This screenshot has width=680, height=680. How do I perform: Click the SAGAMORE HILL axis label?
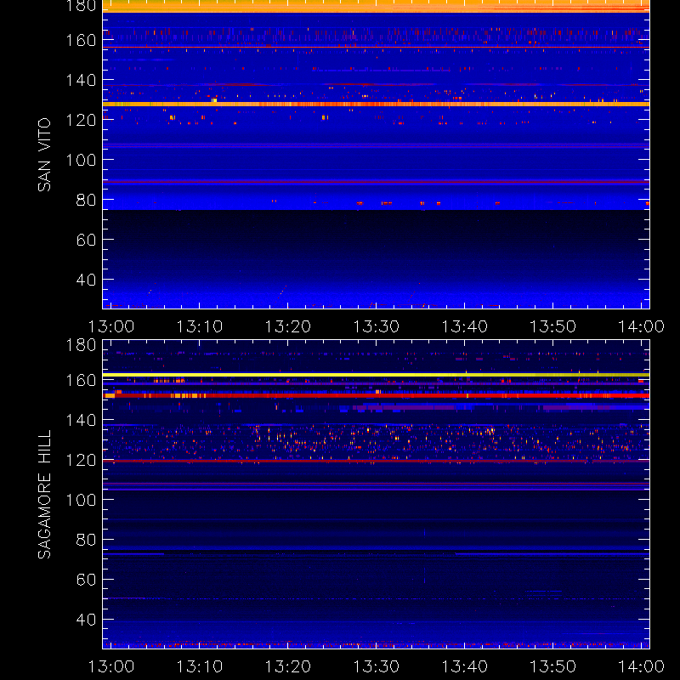click(44, 495)
